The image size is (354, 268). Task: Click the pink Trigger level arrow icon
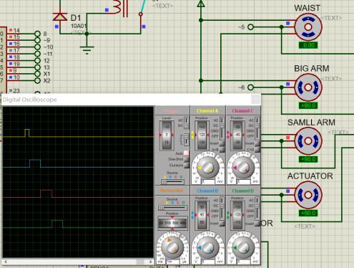pyautogui.click(x=157, y=135)
